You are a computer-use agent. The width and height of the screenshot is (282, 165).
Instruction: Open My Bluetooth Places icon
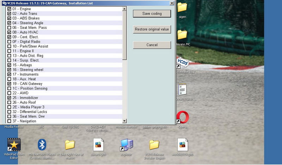(x=42, y=145)
